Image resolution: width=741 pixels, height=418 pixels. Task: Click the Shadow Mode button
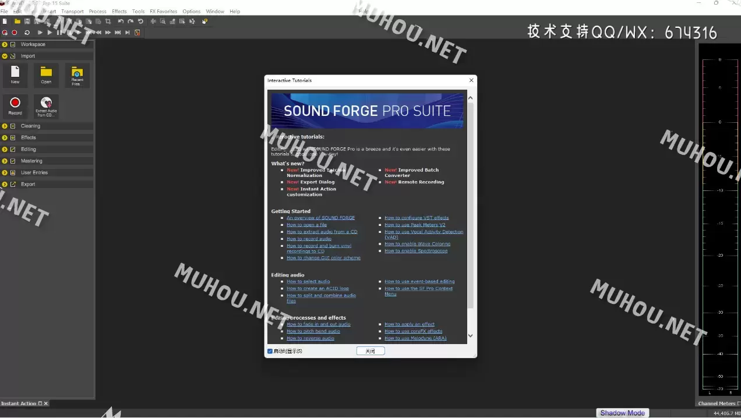(623, 413)
